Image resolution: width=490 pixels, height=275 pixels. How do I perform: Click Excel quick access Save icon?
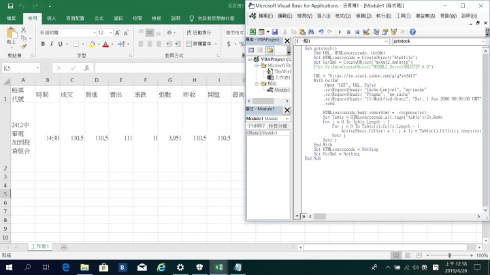pyautogui.click(x=10, y=6)
